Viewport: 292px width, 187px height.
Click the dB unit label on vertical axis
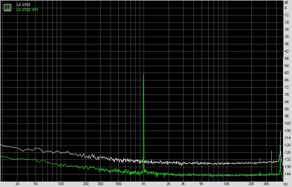[x=286, y=3]
